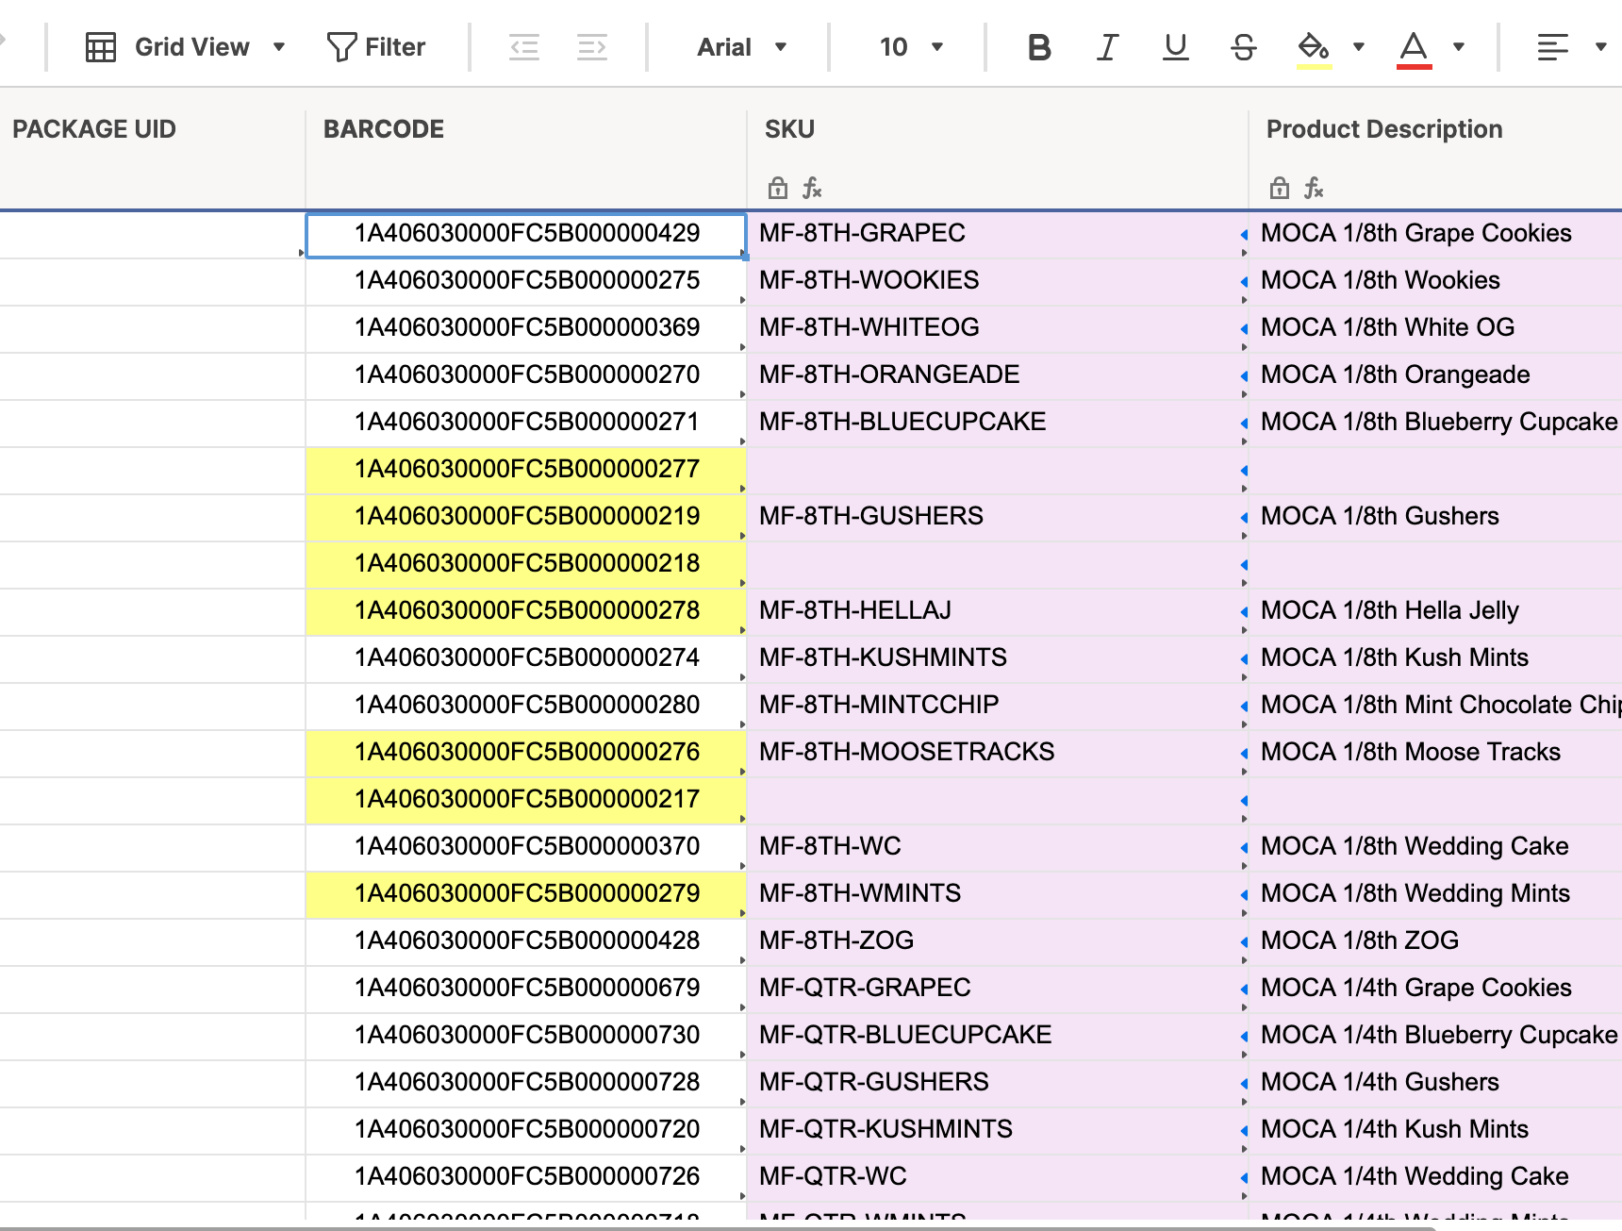Image resolution: width=1622 pixels, height=1231 pixels.
Task: Toggle Underline formatting
Action: 1175,47
